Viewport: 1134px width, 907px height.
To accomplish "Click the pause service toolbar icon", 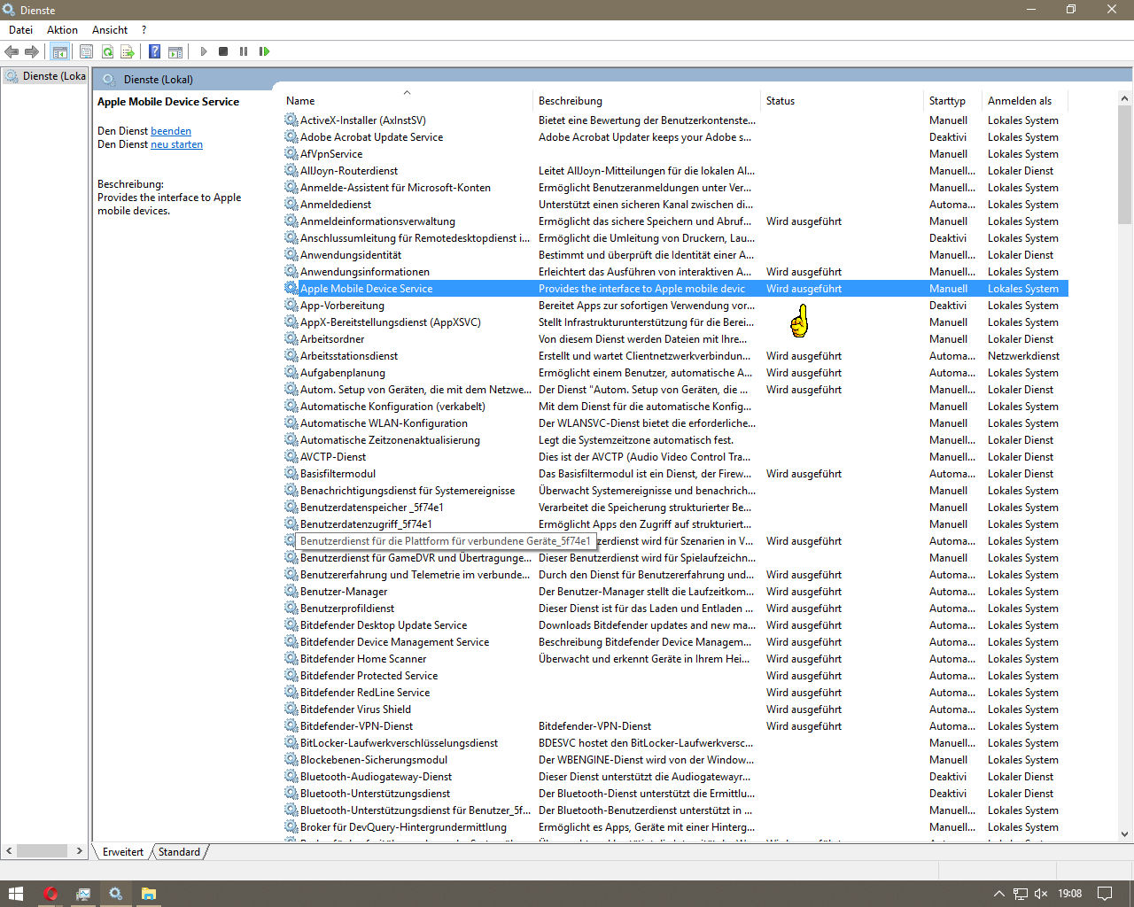I will [x=244, y=51].
